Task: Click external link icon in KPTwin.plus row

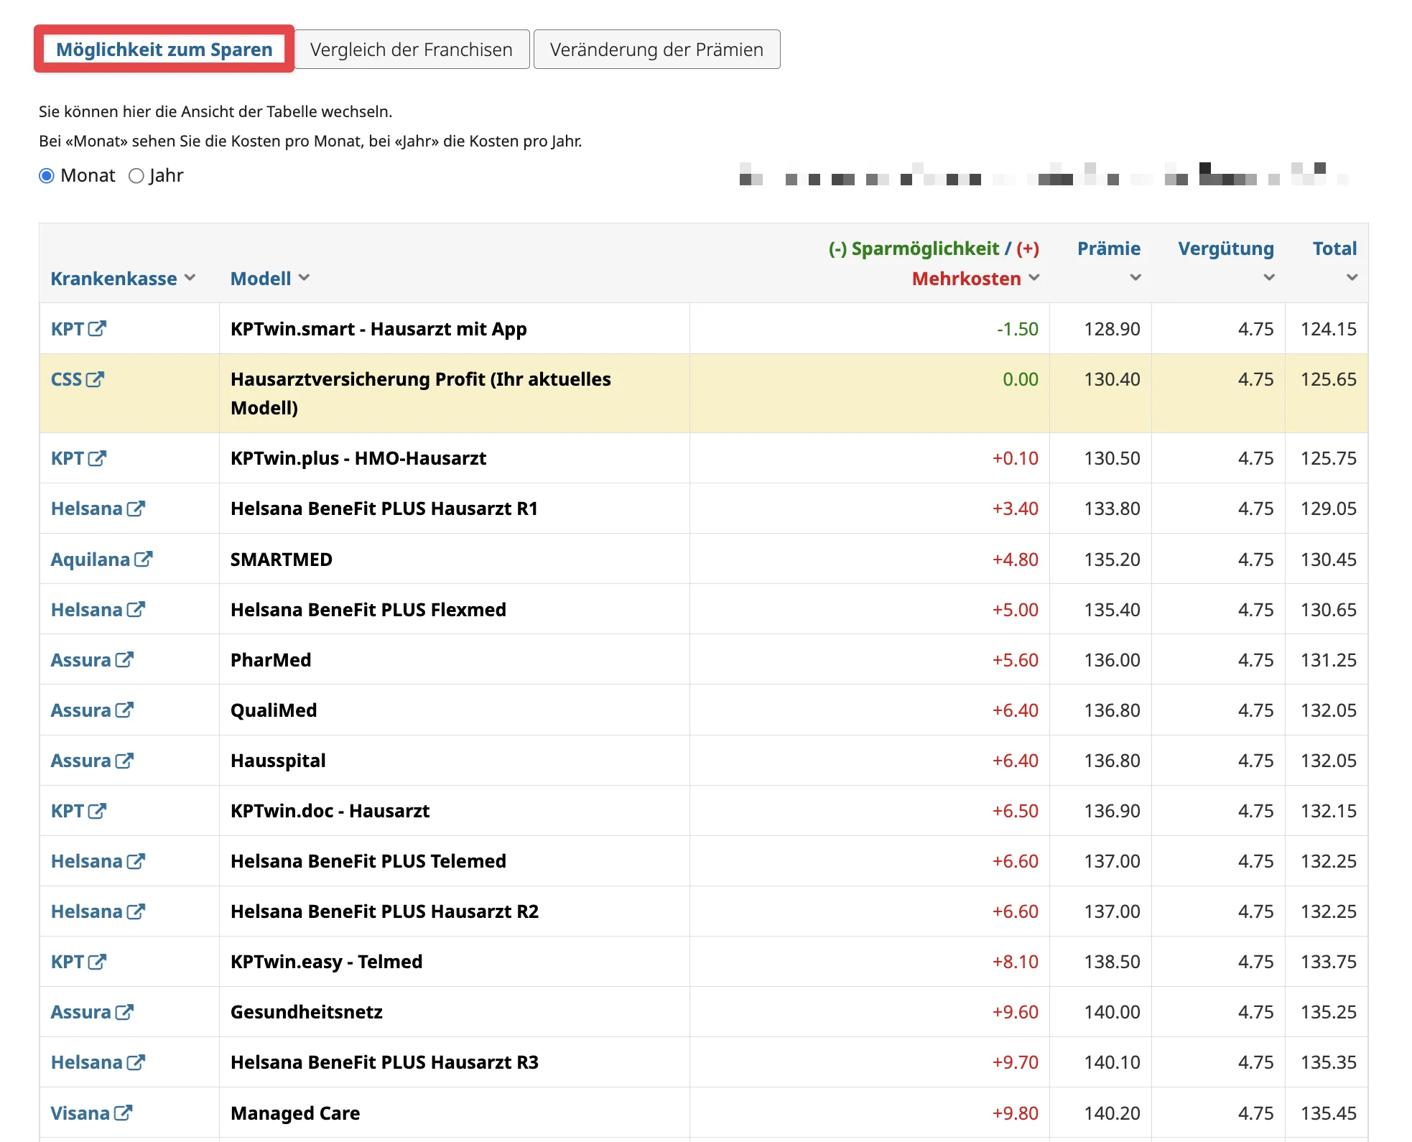Action: (x=97, y=458)
